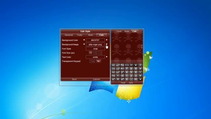The height and width of the screenshot is (119, 211).
Task: Click down arrow on calc display scroller
Action: 142,48
